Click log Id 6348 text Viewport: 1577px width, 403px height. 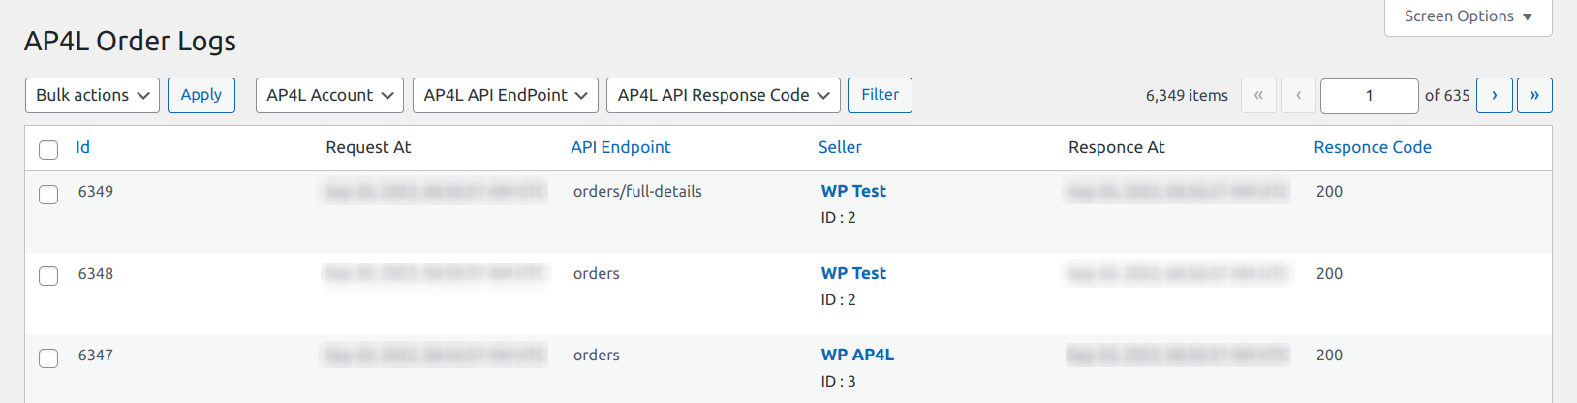(x=96, y=273)
